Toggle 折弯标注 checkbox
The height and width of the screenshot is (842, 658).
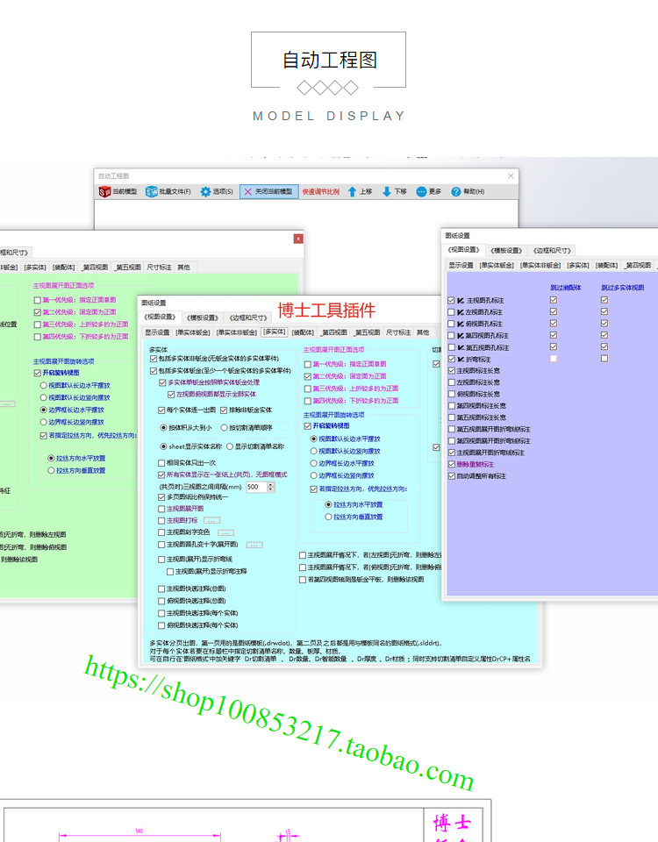pos(451,360)
